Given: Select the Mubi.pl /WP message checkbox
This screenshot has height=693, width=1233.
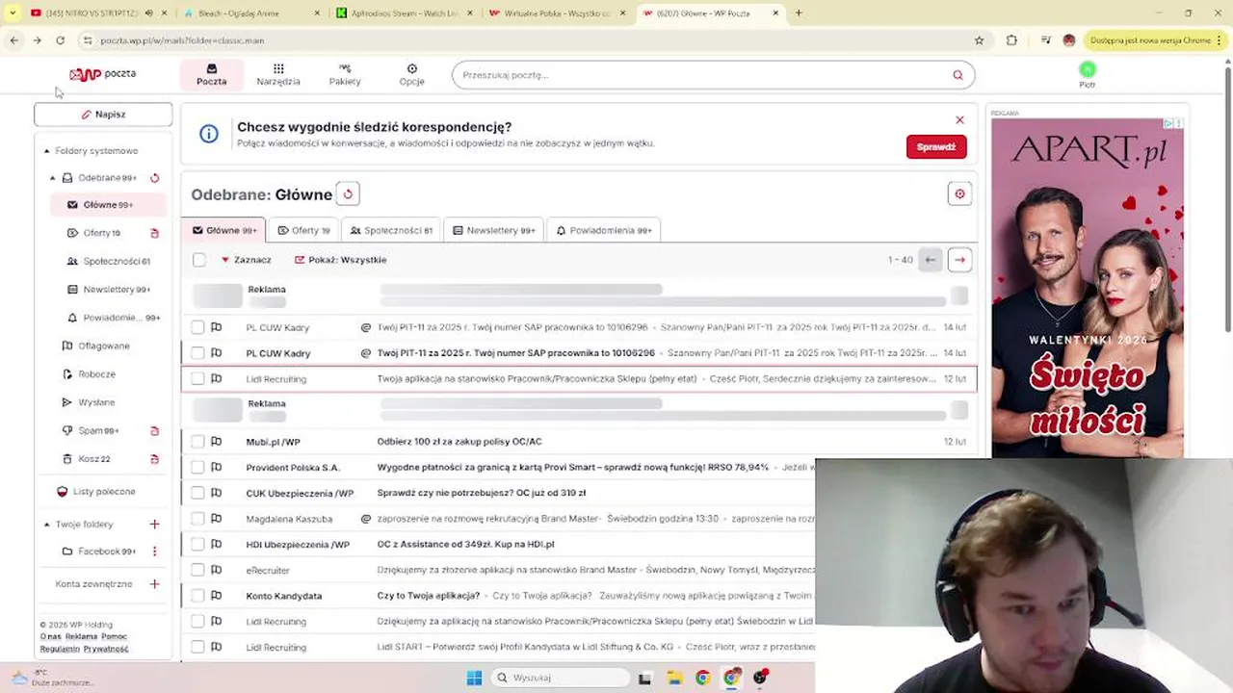Looking at the screenshot, I should click(x=197, y=442).
